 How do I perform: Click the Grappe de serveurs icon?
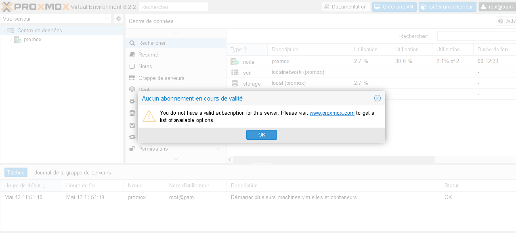pos(132,78)
